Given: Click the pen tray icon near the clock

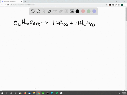Looking at the screenshot, I should coord(120,93).
